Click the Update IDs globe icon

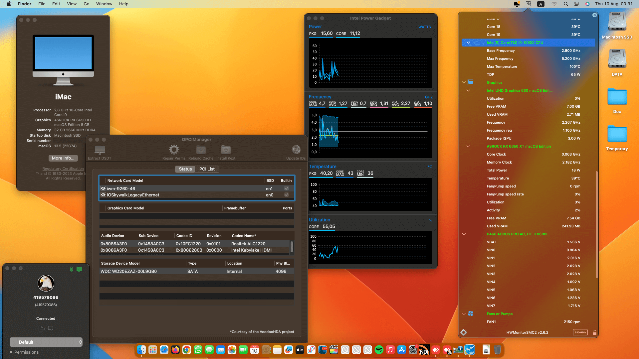pos(296,149)
